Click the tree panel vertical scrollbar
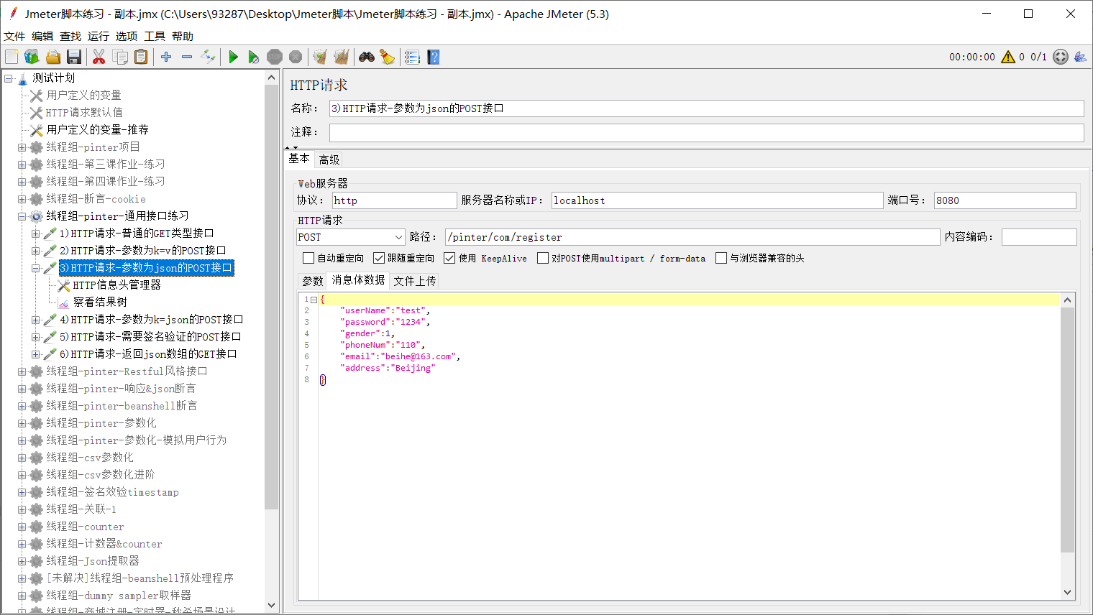The image size is (1093, 615). pyautogui.click(x=271, y=297)
